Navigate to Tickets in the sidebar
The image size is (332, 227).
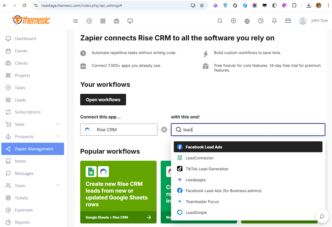pos(21,198)
